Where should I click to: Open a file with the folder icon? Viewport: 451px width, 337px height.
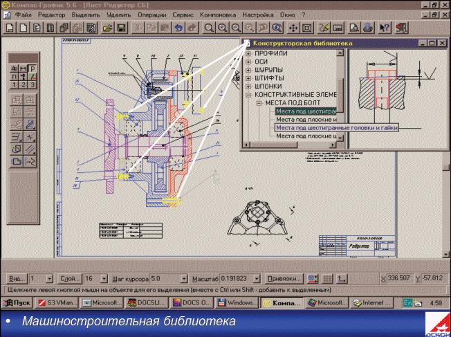pyautogui.click(x=107, y=28)
